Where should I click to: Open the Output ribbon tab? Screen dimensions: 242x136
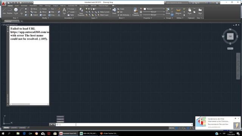click(56, 6)
